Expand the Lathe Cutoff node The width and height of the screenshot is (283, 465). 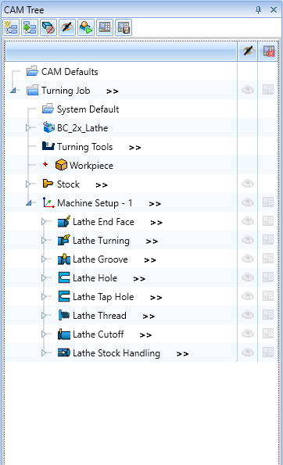click(x=44, y=334)
